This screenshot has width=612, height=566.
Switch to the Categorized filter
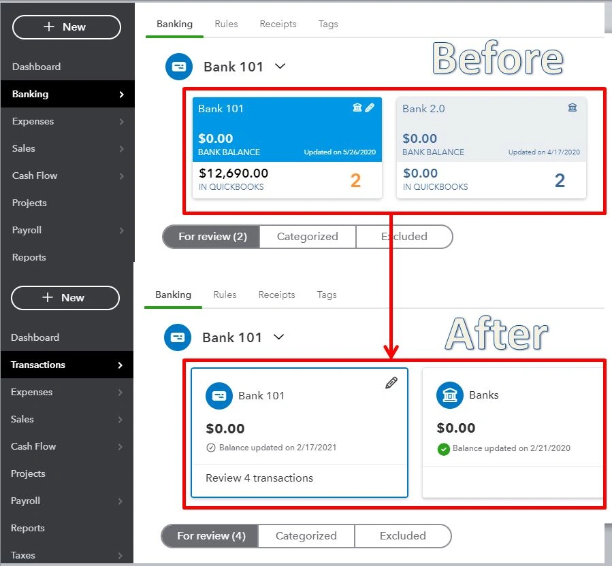(307, 236)
